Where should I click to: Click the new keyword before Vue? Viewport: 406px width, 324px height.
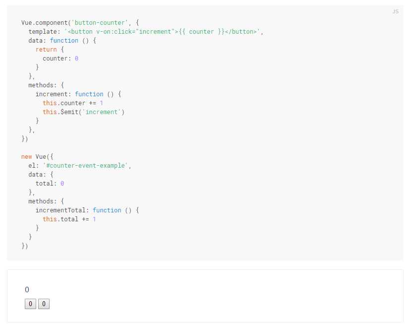26,157
